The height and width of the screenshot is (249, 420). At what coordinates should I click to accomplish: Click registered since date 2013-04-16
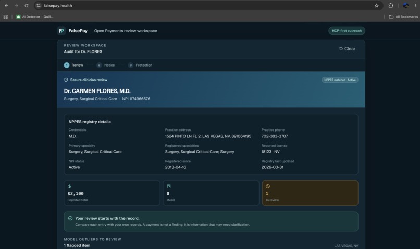coord(176,167)
